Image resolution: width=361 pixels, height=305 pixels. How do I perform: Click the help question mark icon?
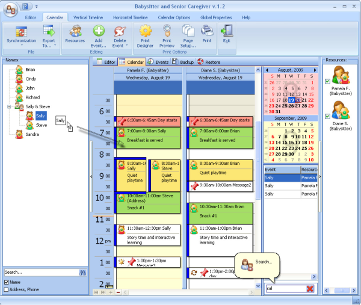coord(25,7)
